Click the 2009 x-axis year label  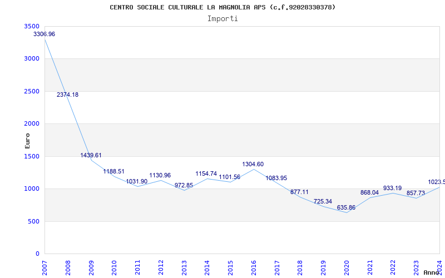click(91, 268)
